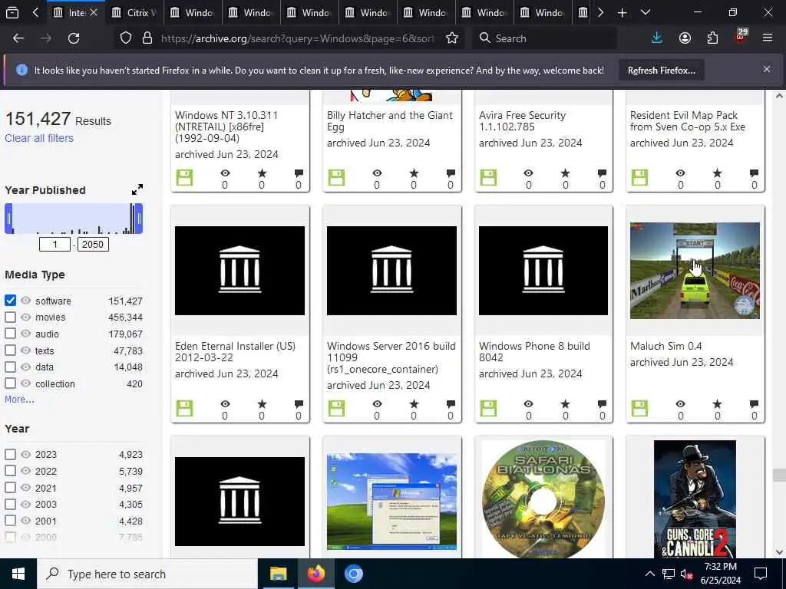Image resolution: width=786 pixels, height=589 pixels.
Task: Open File Explorer from the taskbar
Action: (278, 574)
